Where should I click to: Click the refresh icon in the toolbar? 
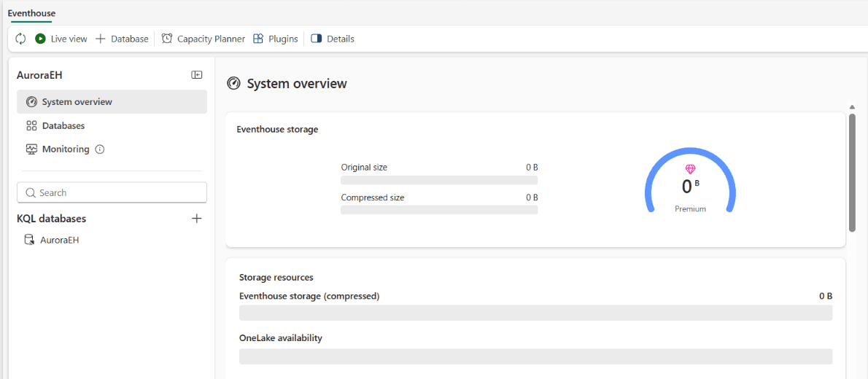pos(20,39)
